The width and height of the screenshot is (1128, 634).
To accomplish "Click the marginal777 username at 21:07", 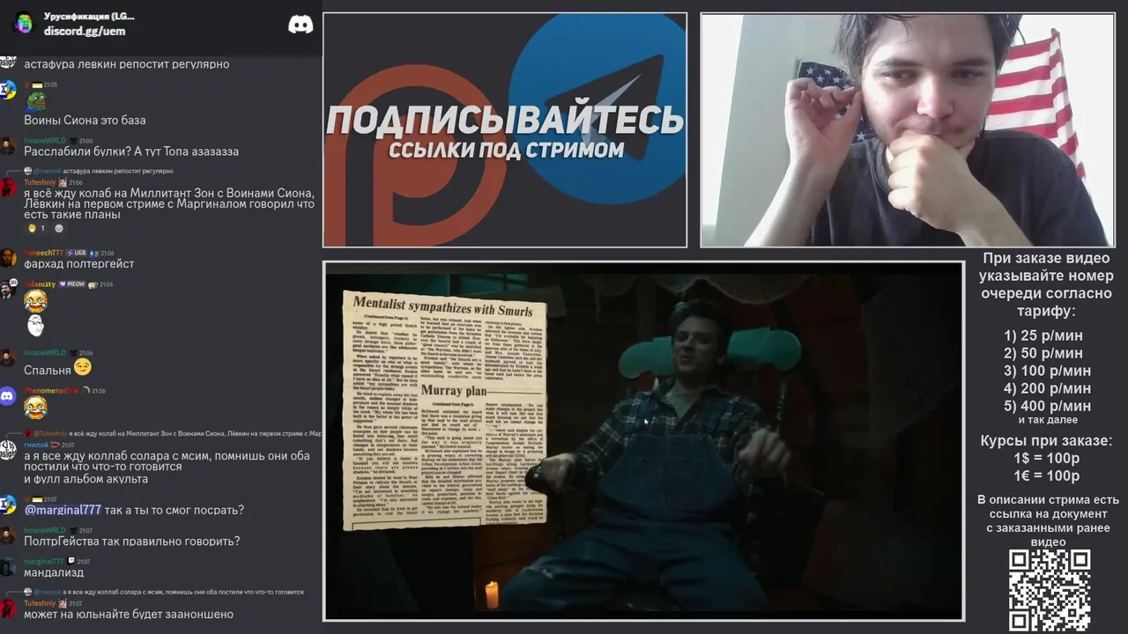I will coord(44,562).
